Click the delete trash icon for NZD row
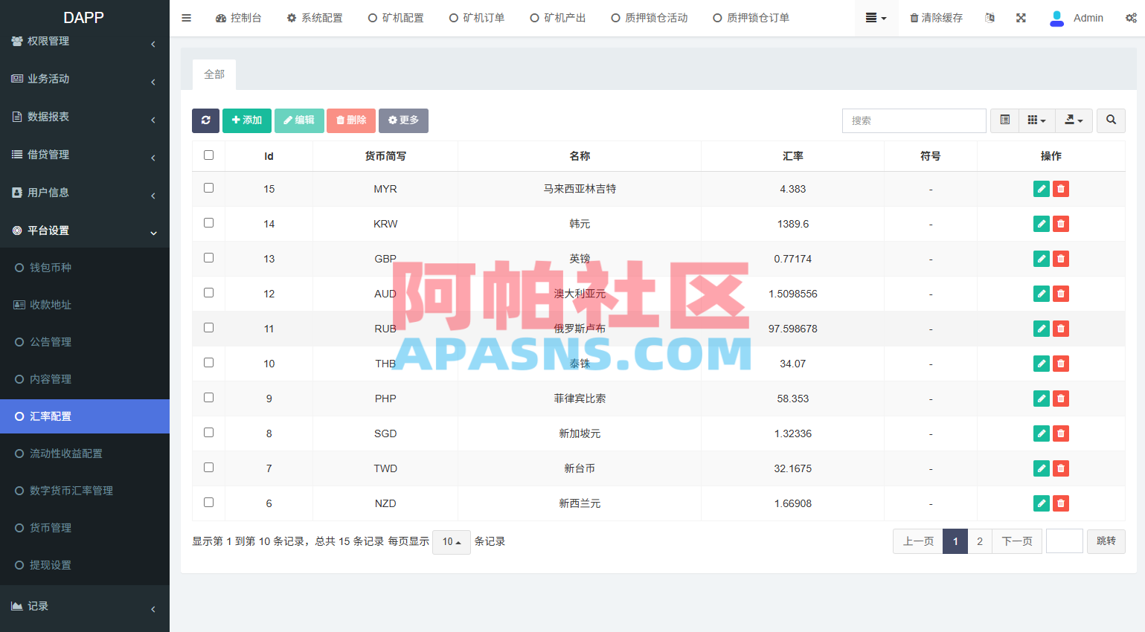Image resolution: width=1145 pixels, height=632 pixels. (1061, 503)
